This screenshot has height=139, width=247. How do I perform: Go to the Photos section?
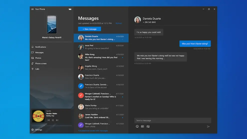[x=38, y=58]
